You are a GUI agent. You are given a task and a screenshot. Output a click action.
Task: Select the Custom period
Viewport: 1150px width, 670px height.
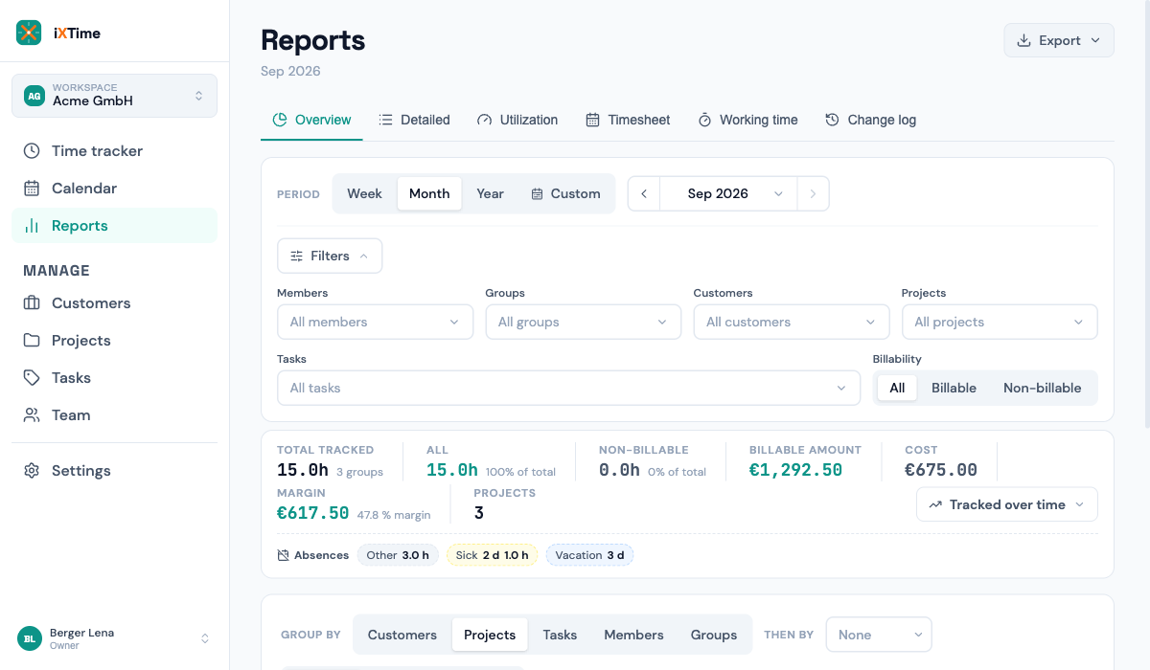[x=565, y=193]
